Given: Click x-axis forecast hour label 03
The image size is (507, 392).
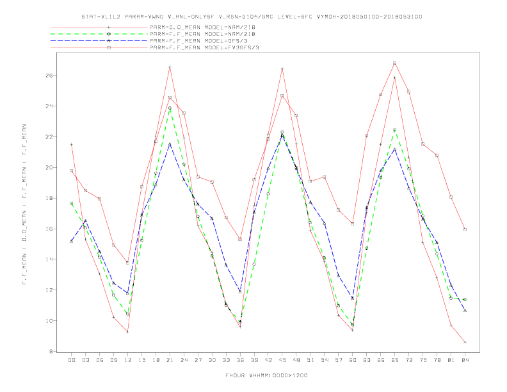Looking at the screenshot, I should coord(85,360).
